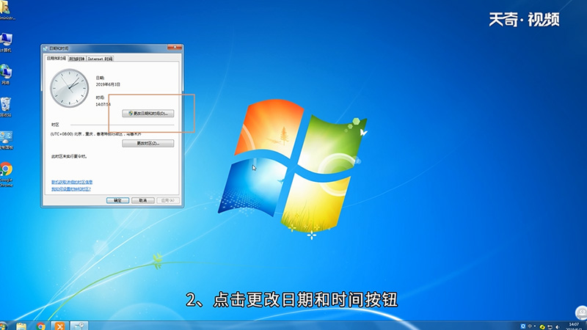This screenshot has width=587, height=330.
Task: Select the Recycle Bin desktop icon
Action: [6, 107]
